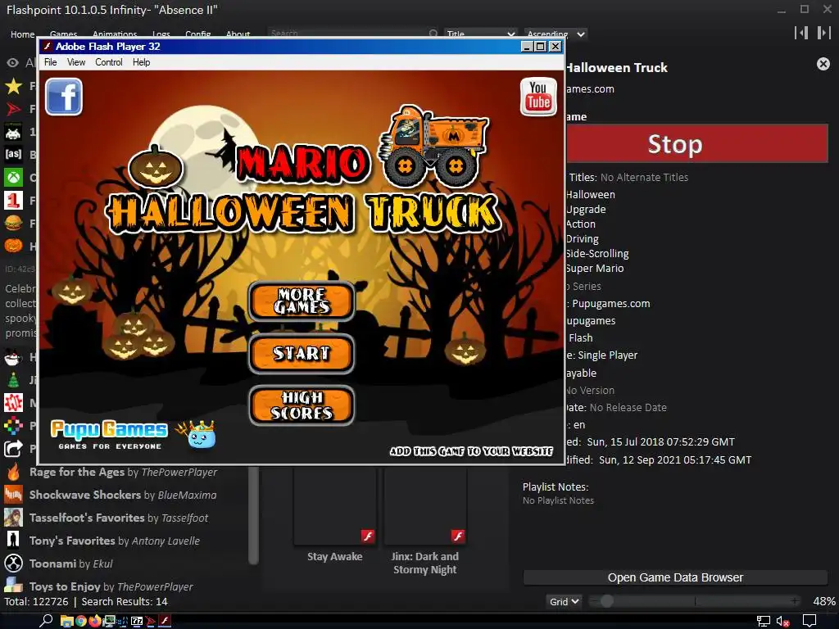The image size is (839, 629).
Task: Click the red Stop button
Action: pyautogui.click(x=697, y=143)
